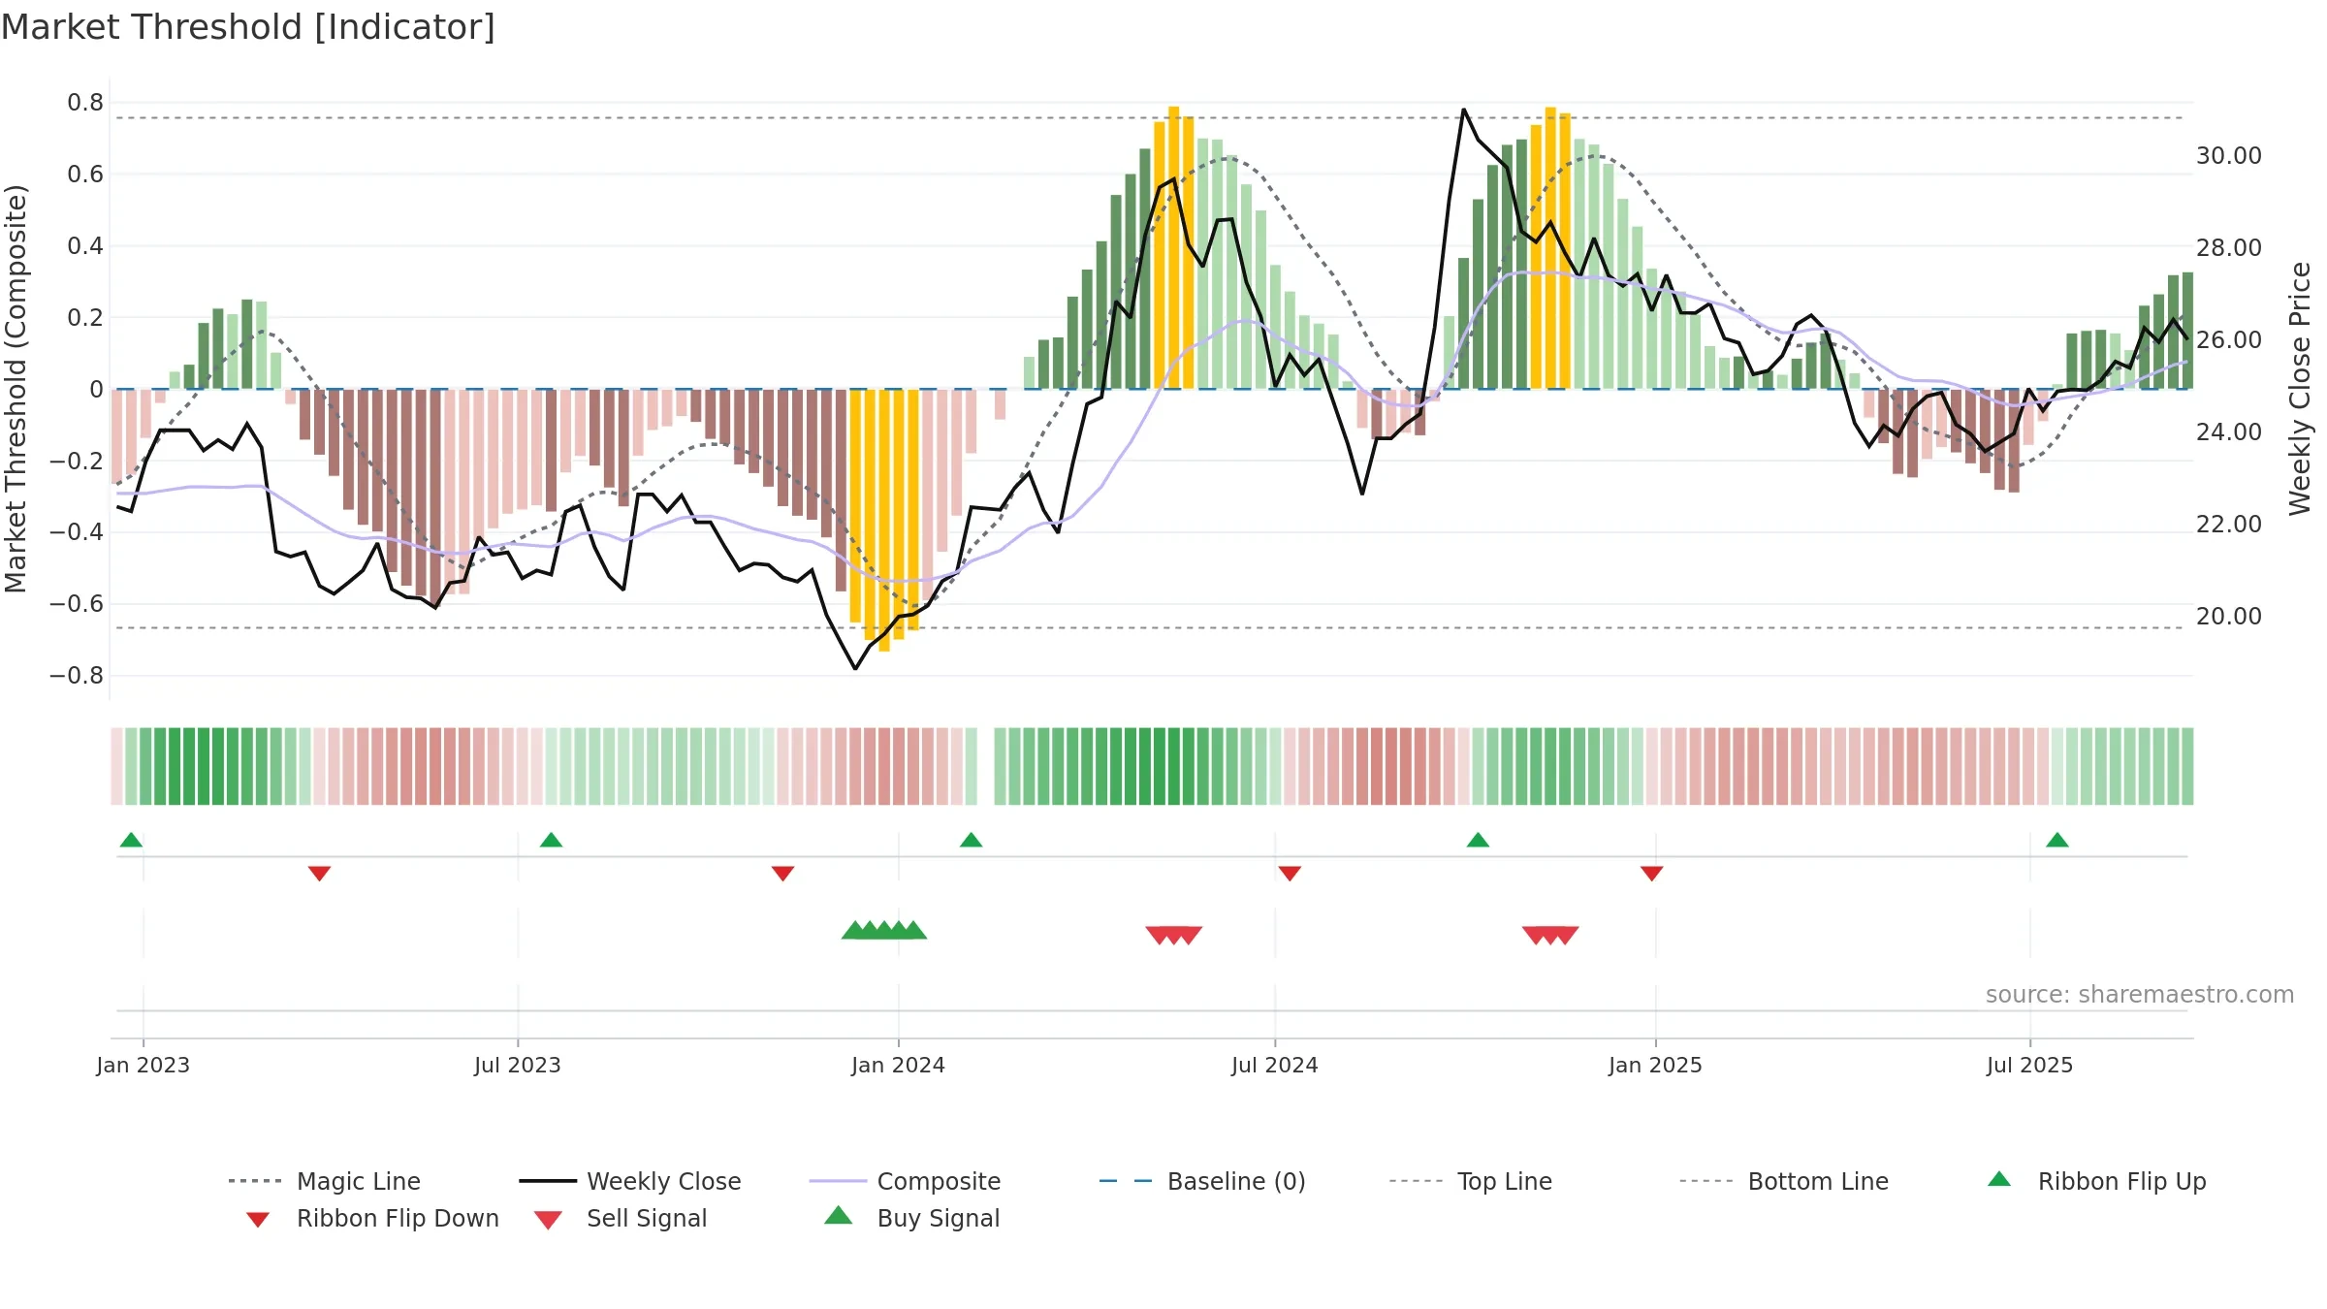The width and height of the screenshot is (2327, 1309).
Task: Click the Jan 2024 x-axis label
Action: click(x=899, y=1065)
